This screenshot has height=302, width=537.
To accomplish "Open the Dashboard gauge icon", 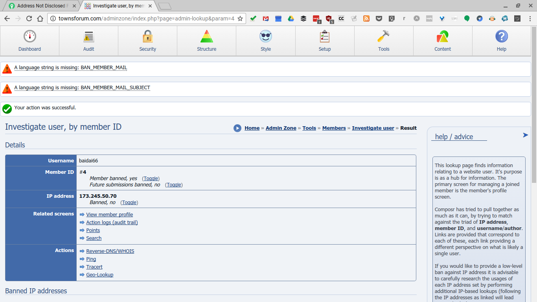I will [x=29, y=37].
